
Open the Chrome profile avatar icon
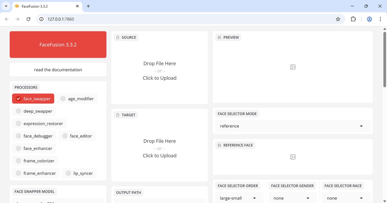tap(369, 19)
